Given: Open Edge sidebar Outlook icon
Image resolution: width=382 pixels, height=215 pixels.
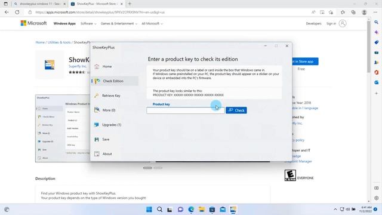Looking at the screenshot, I should pos(377,82).
